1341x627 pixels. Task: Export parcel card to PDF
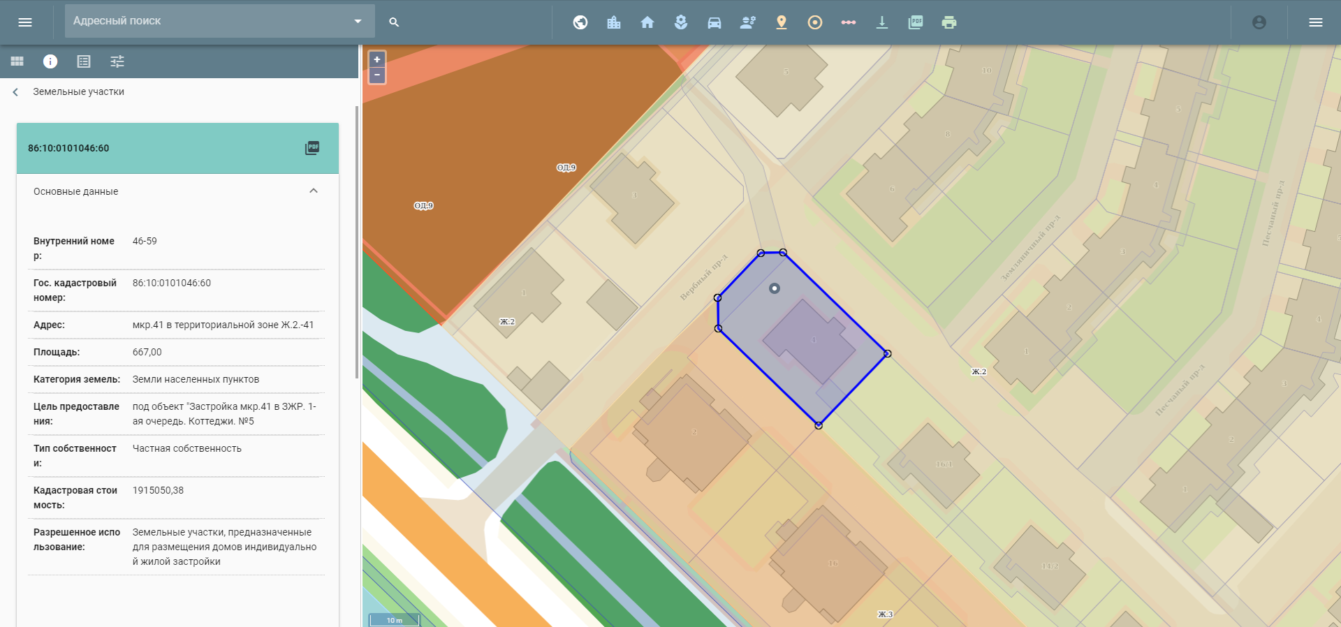click(x=312, y=148)
